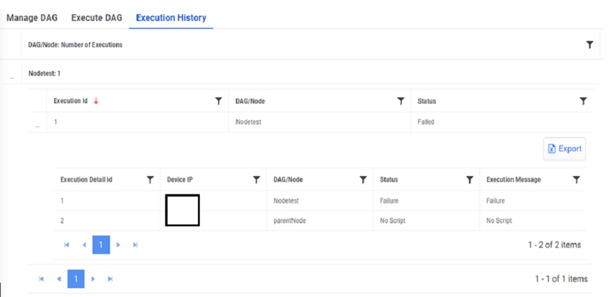The image size is (615, 297).
Task: Filter the Execution Detail Id column
Action: coord(150,179)
